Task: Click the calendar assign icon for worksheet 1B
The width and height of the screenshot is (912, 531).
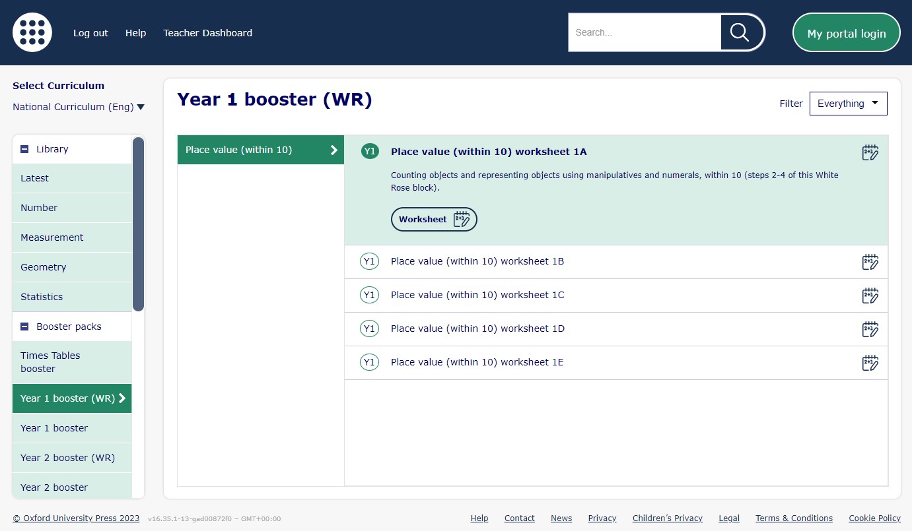Action: pos(870,262)
